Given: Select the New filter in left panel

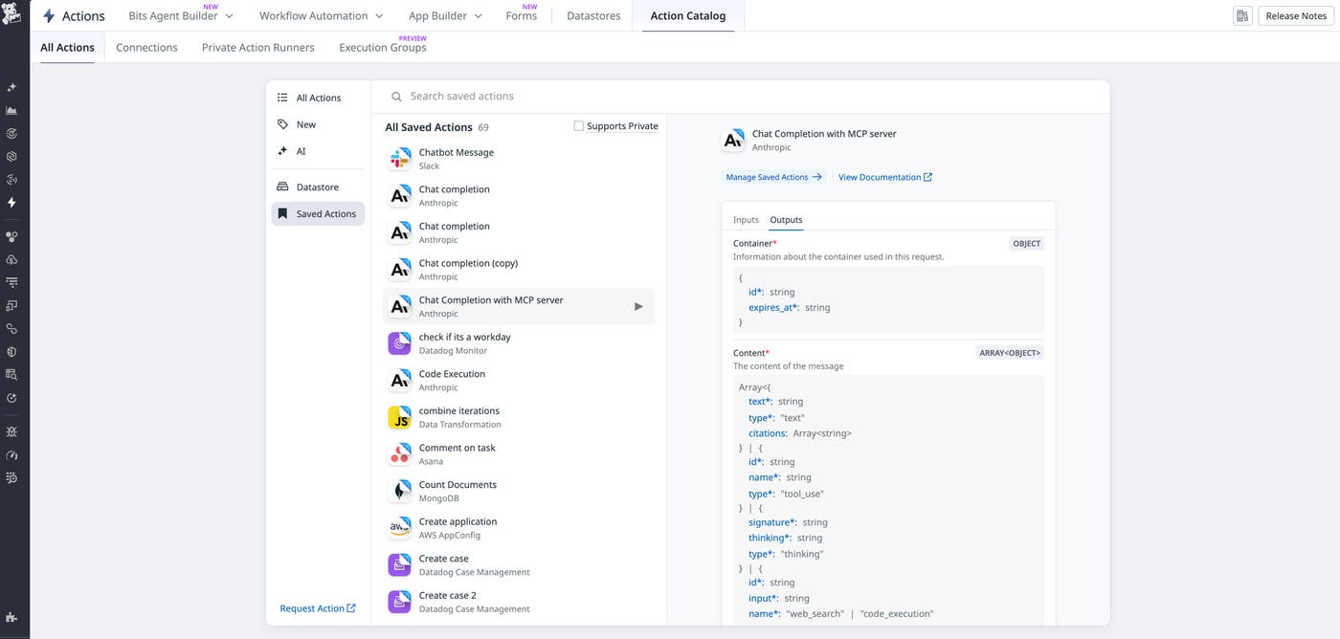Looking at the screenshot, I should pos(318,124).
